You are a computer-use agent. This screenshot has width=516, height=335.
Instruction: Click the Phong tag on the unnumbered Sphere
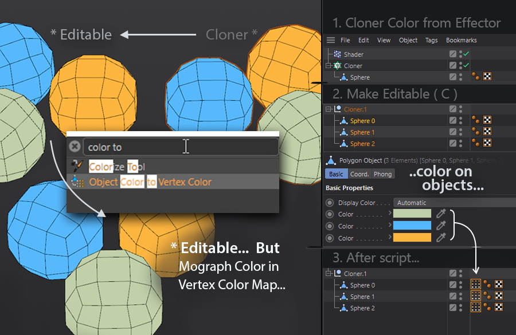tap(475, 77)
